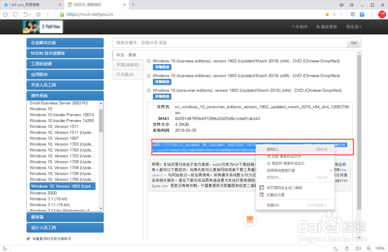Expand the 设计人员工具 section

(x=65, y=228)
